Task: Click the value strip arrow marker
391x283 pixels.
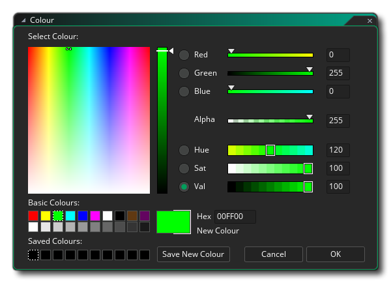Action: [x=171, y=51]
